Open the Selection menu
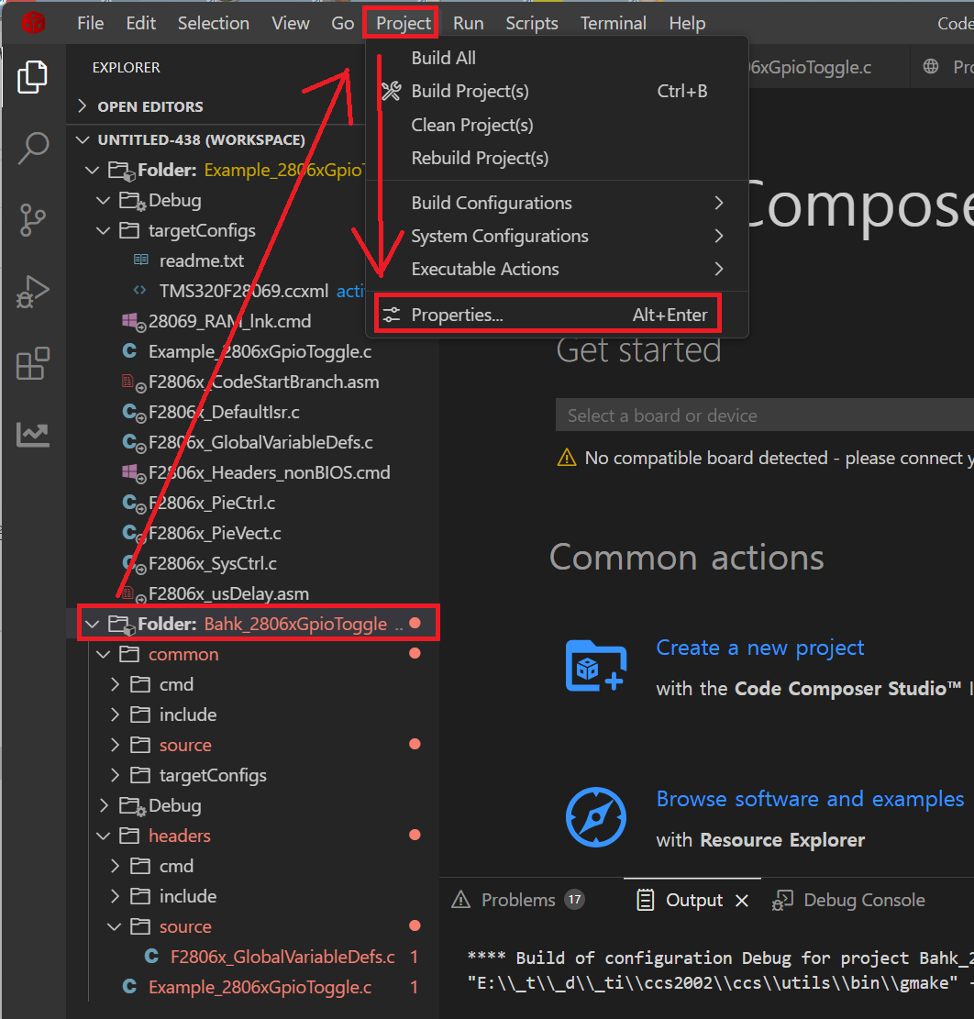The width and height of the screenshot is (974, 1019). pos(213,24)
